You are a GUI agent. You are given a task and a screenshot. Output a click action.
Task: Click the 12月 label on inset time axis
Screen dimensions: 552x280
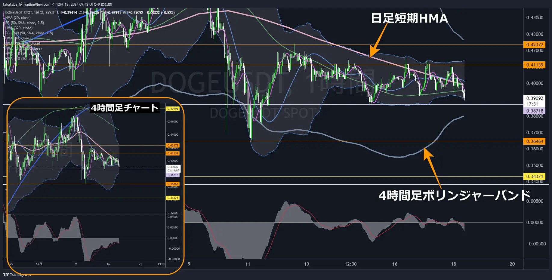point(39,264)
